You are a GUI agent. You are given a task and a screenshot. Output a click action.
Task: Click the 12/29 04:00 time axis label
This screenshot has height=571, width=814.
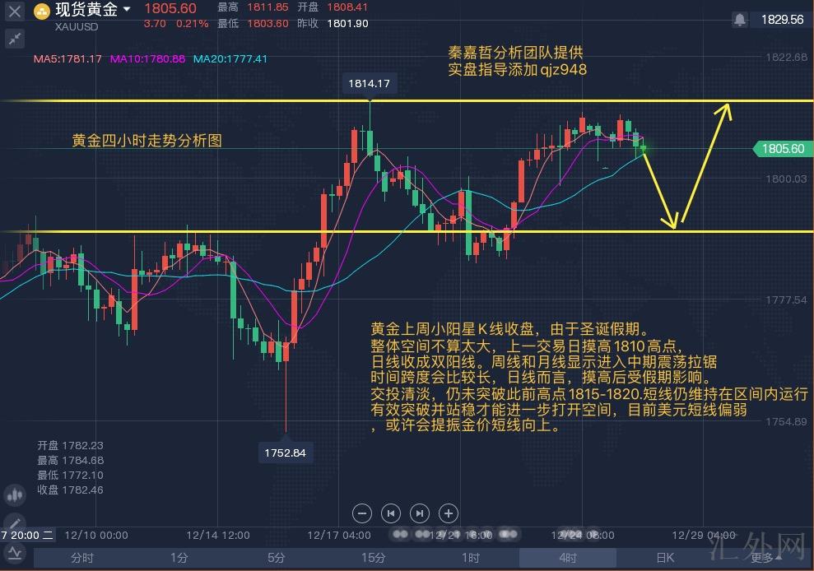tap(704, 535)
